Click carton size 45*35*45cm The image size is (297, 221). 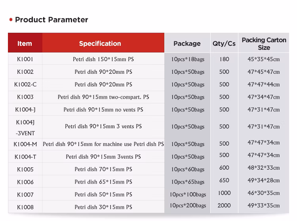264,59
